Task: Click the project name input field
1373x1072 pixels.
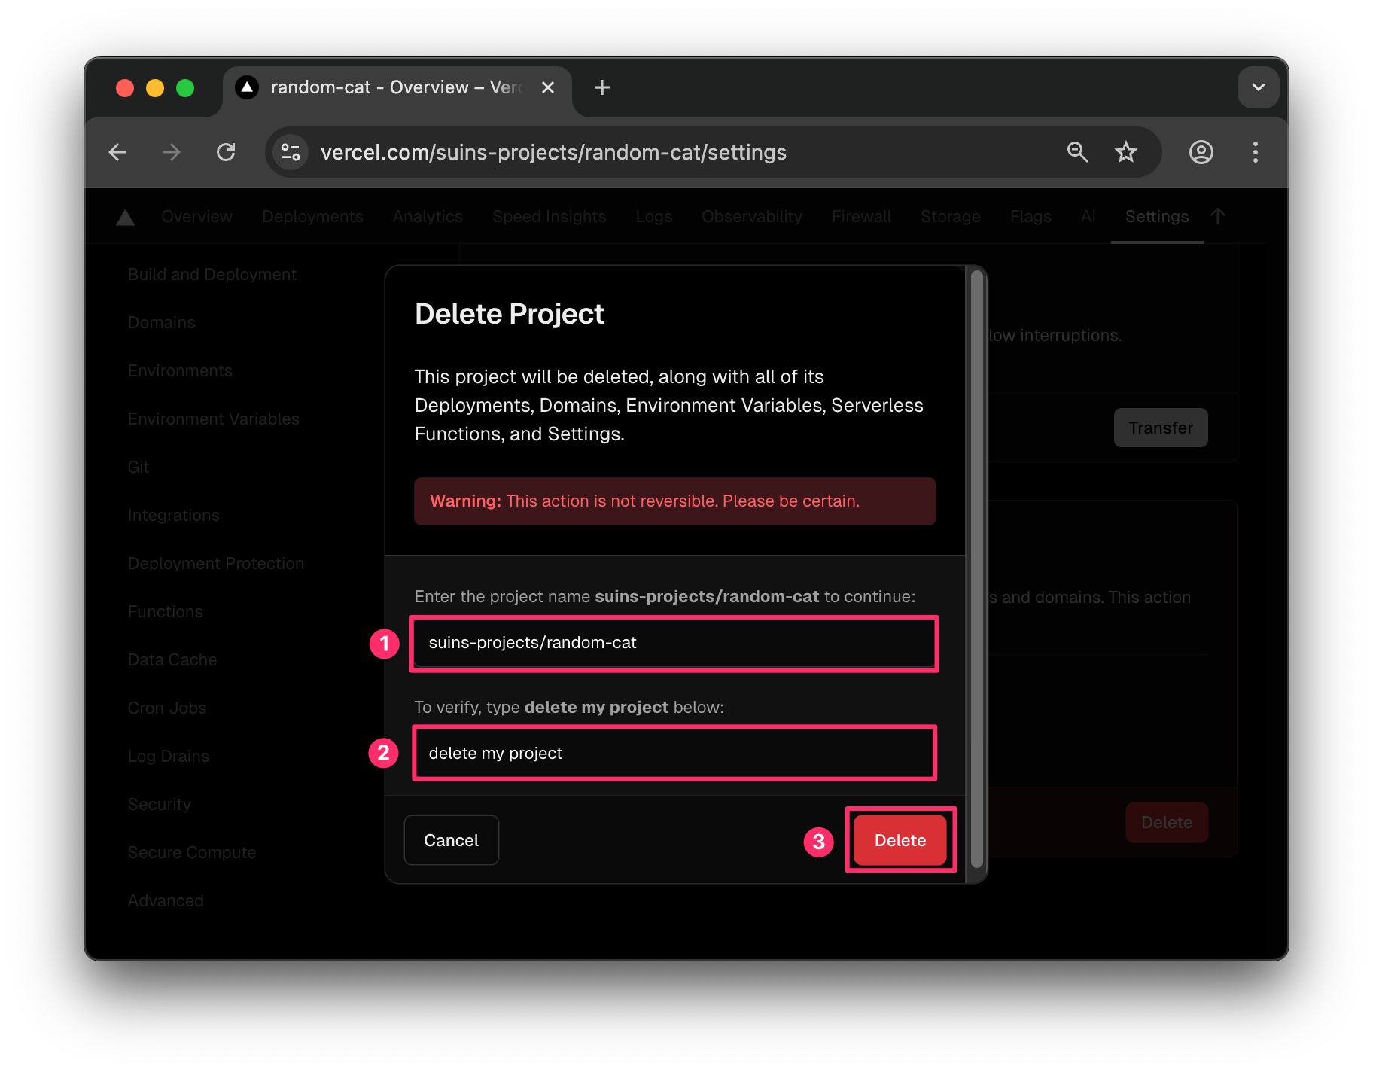Action: point(674,644)
